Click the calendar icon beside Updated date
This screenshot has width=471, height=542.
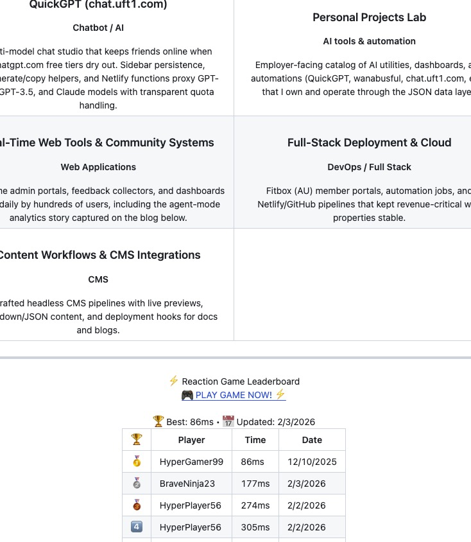click(228, 421)
